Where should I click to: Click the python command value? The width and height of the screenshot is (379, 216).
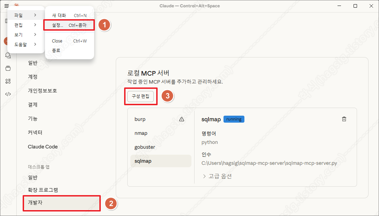pos(210,142)
